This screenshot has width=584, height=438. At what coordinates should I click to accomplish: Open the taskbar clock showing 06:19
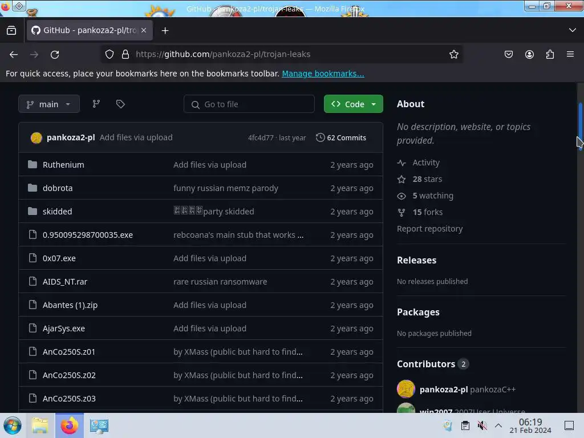[530, 425]
